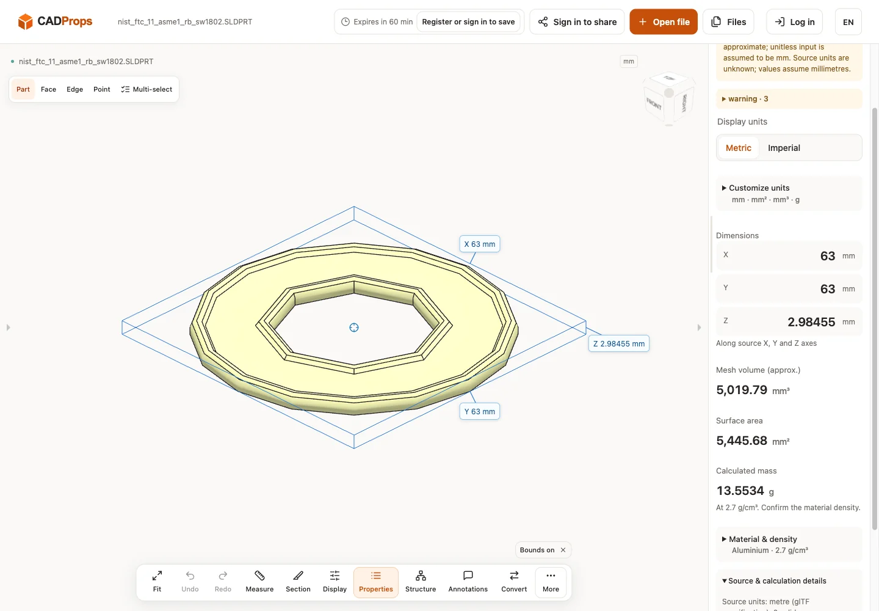Toggle the Properties panel tool
This screenshot has width=879, height=611.
tap(376, 582)
